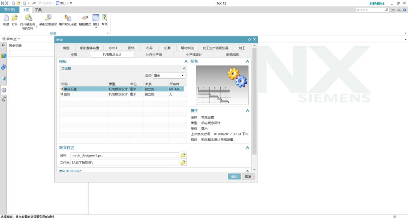
Task: Click the full screen icon beside command finder
Action: coord(393,10)
